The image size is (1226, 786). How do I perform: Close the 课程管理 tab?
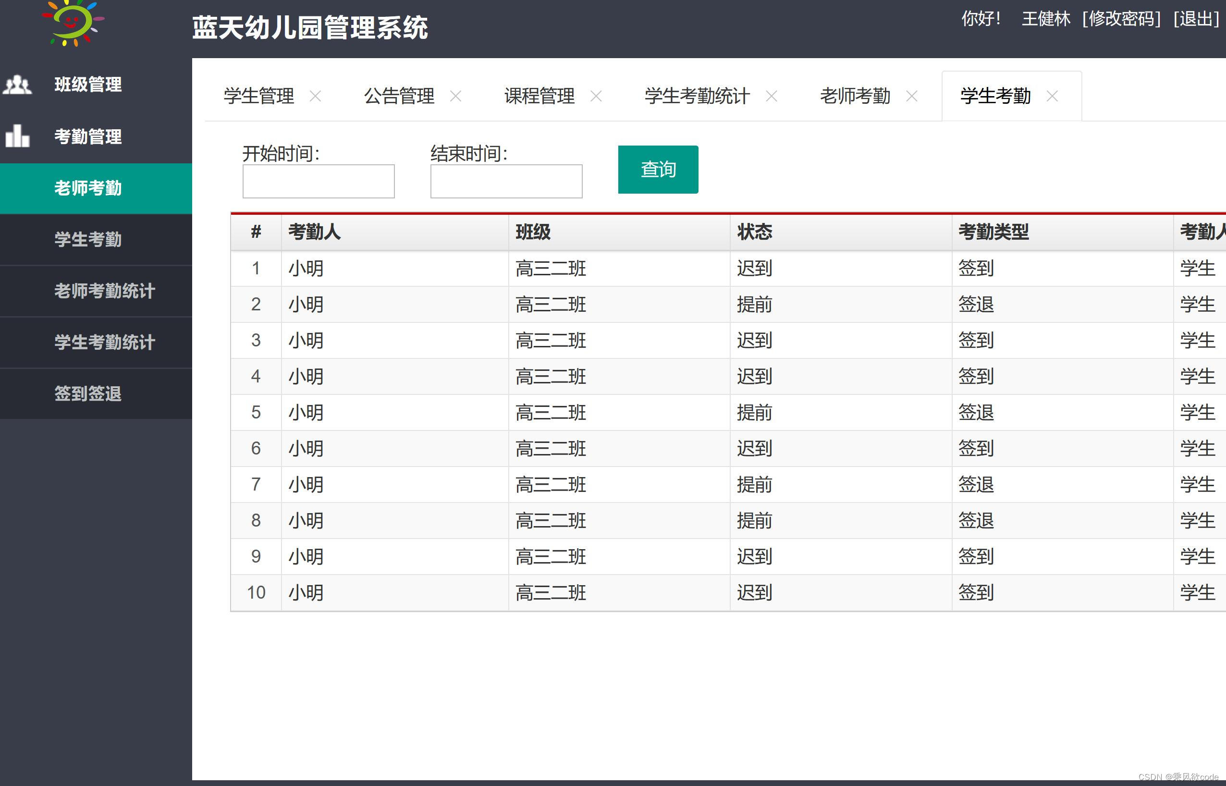[596, 96]
